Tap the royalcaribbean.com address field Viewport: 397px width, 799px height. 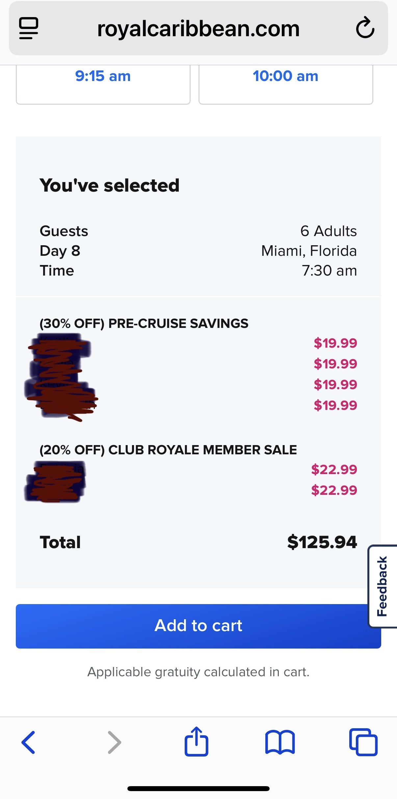pos(198,28)
